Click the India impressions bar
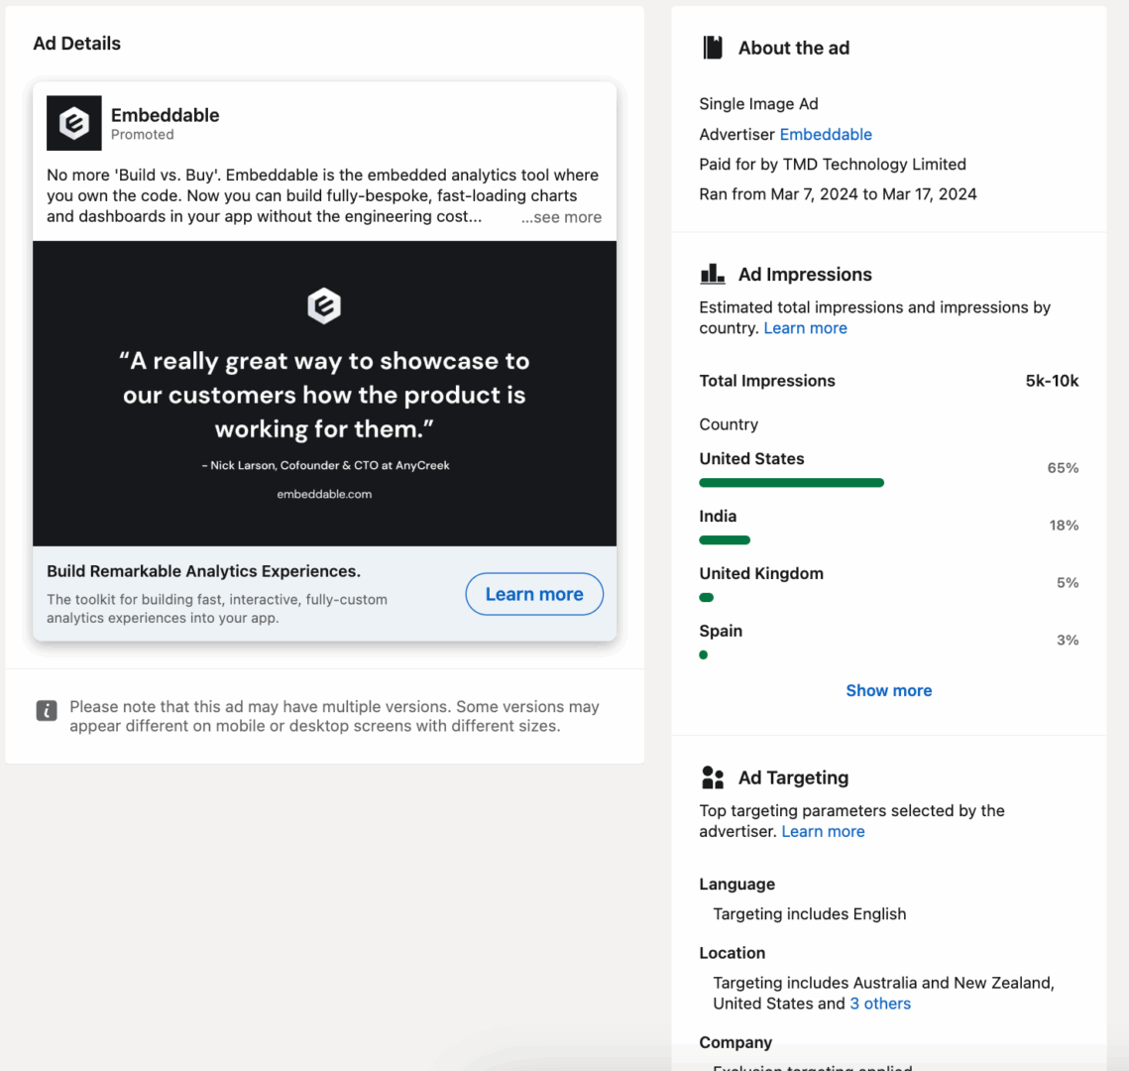 click(x=725, y=540)
